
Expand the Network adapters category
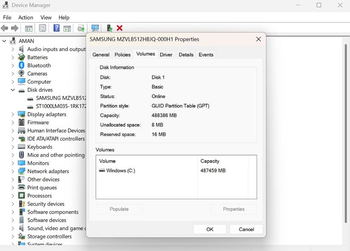tap(12, 171)
